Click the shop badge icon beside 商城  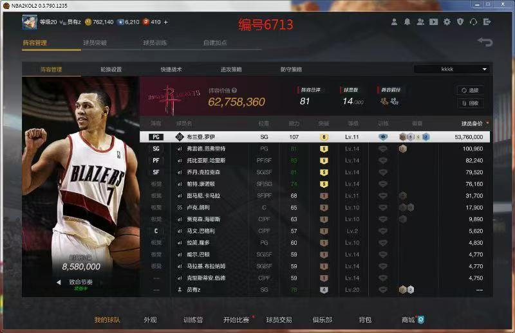coord(421,319)
